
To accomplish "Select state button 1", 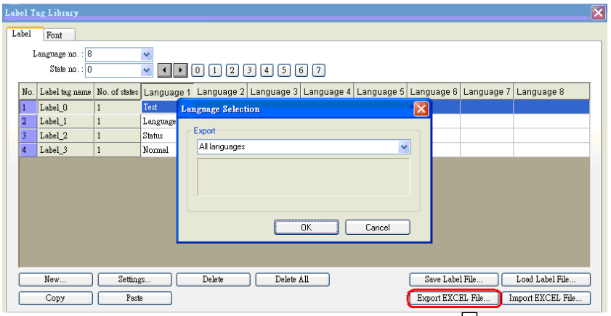I will click(215, 70).
